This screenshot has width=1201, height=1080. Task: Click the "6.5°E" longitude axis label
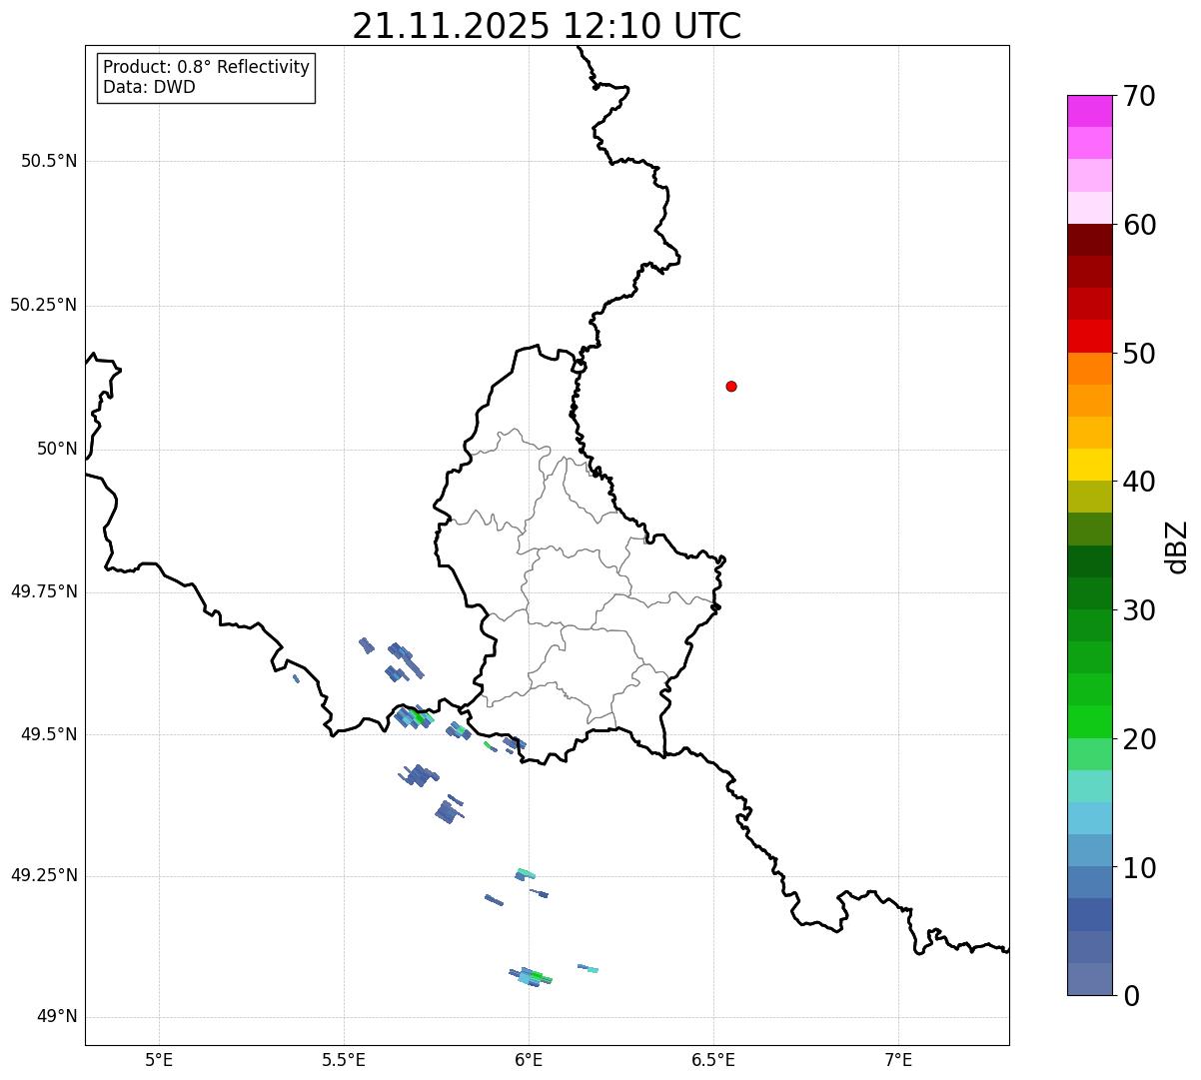(713, 1059)
